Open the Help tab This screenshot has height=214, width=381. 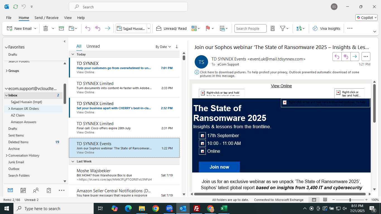click(81, 18)
